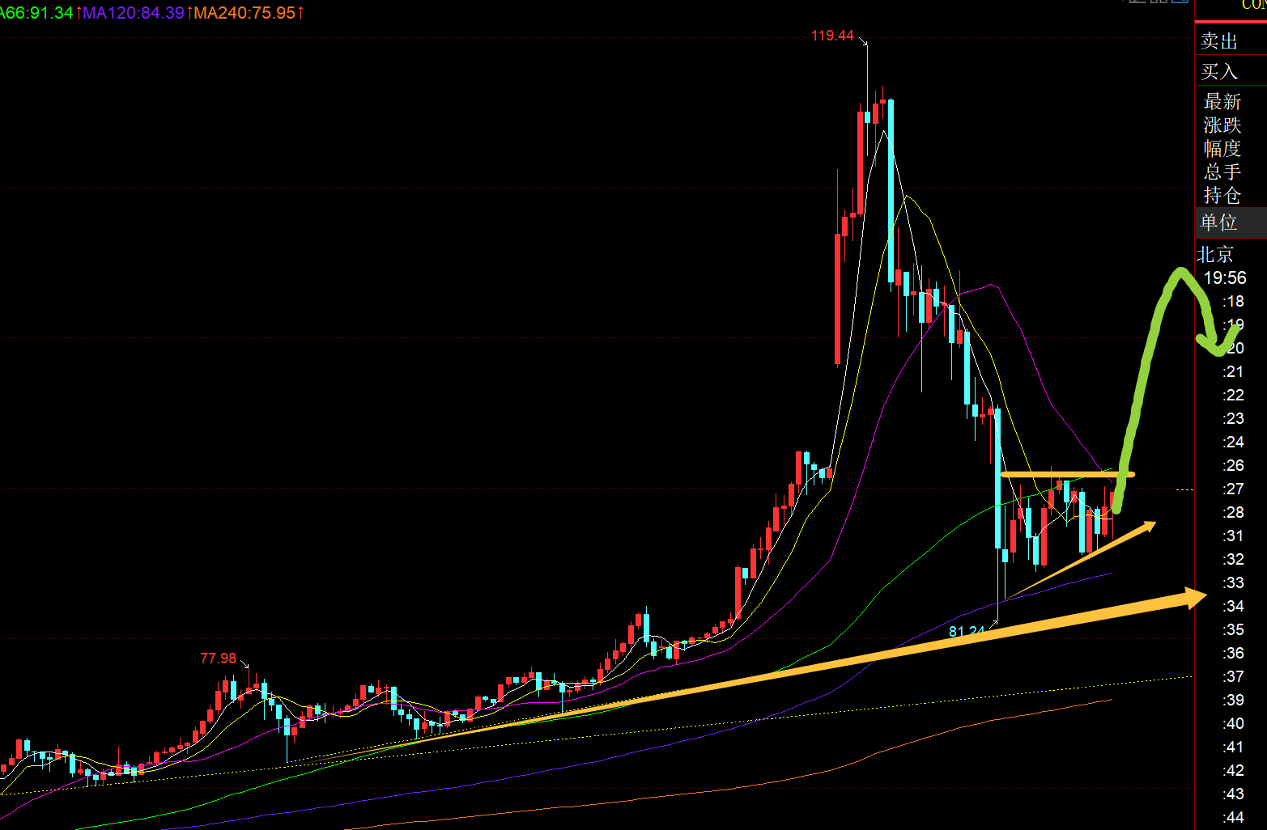The width and height of the screenshot is (1267, 830).
Task: Select the orange horizontal resistance line
Action: point(1067,474)
